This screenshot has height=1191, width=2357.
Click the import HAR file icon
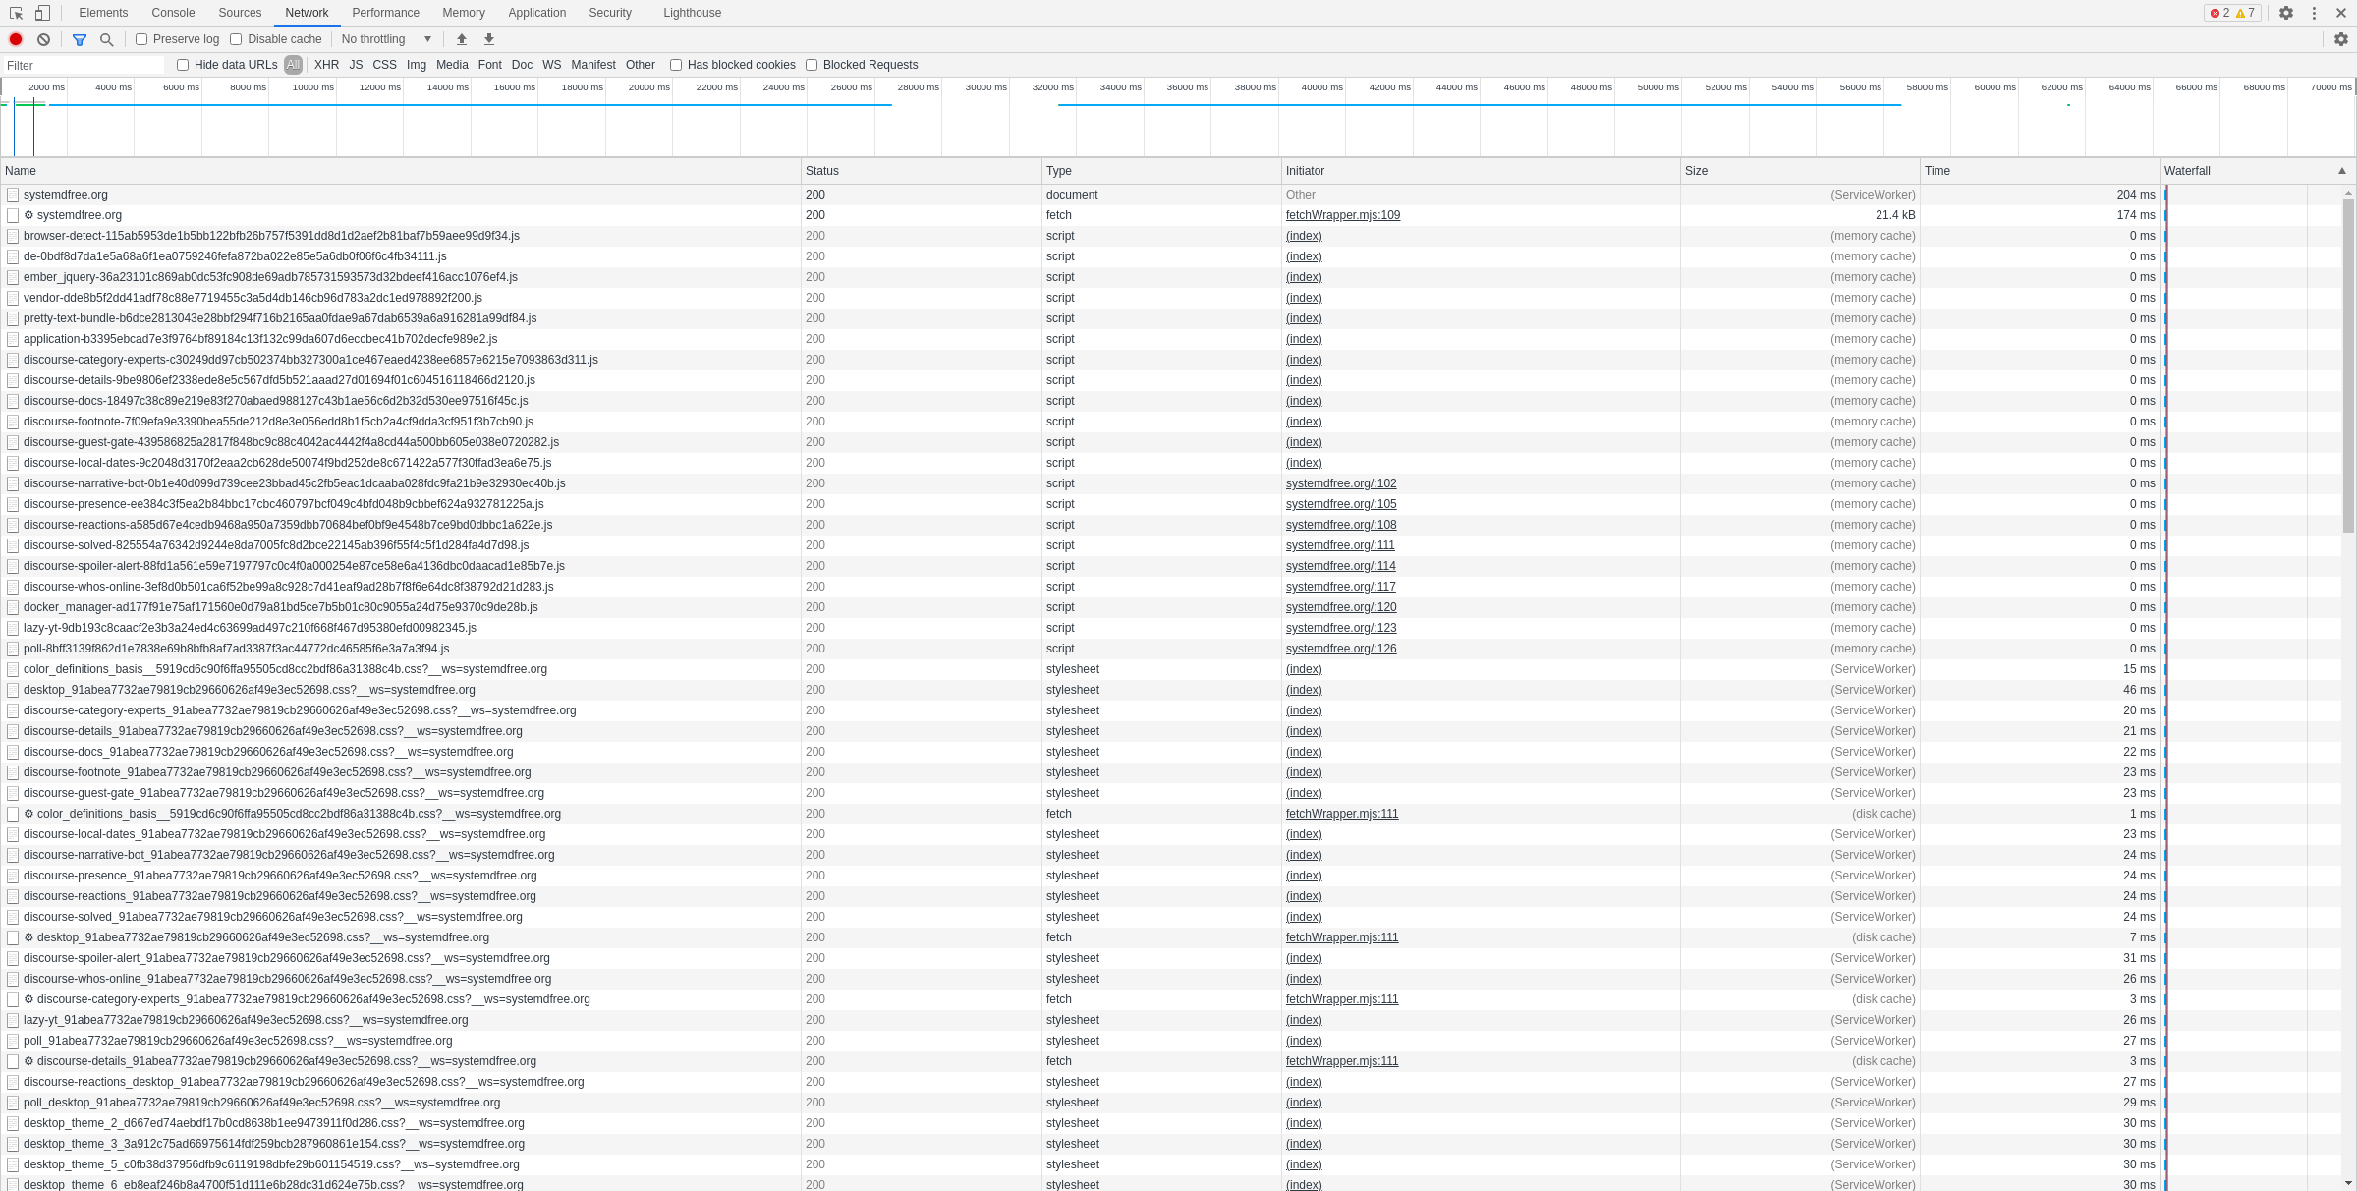pos(462,39)
